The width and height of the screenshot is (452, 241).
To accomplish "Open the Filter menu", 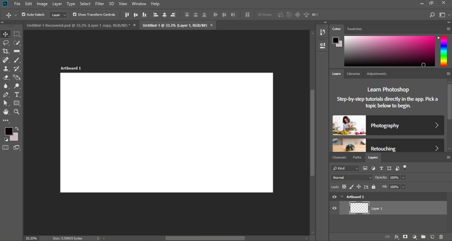I will [99, 4].
